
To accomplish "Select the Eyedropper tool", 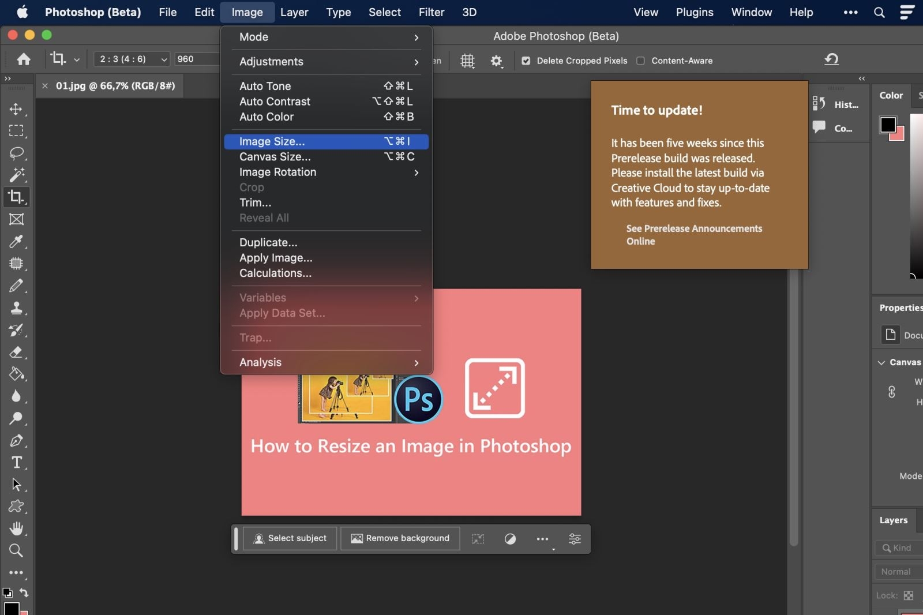I will coord(16,241).
